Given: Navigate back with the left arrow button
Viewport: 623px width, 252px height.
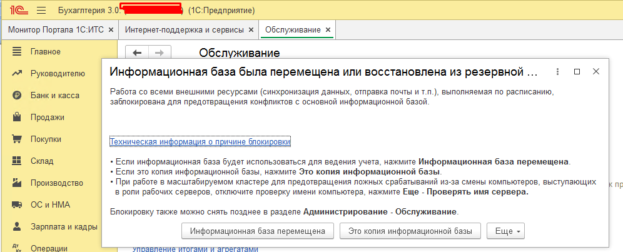Looking at the screenshot, I should (x=137, y=53).
